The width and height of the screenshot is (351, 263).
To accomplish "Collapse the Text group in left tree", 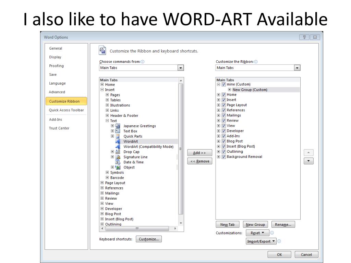I will click(107, 121).
